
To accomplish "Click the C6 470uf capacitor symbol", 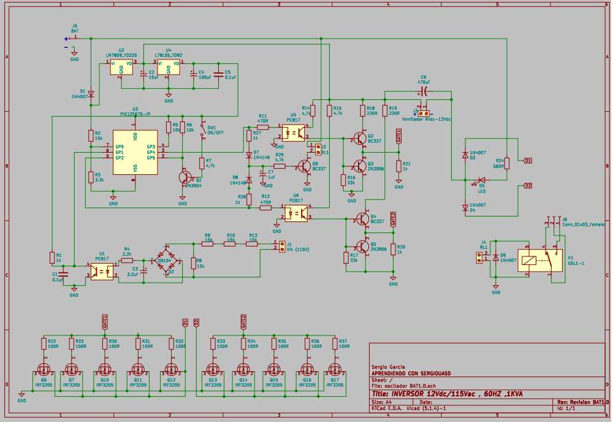I will click(424, 92).
